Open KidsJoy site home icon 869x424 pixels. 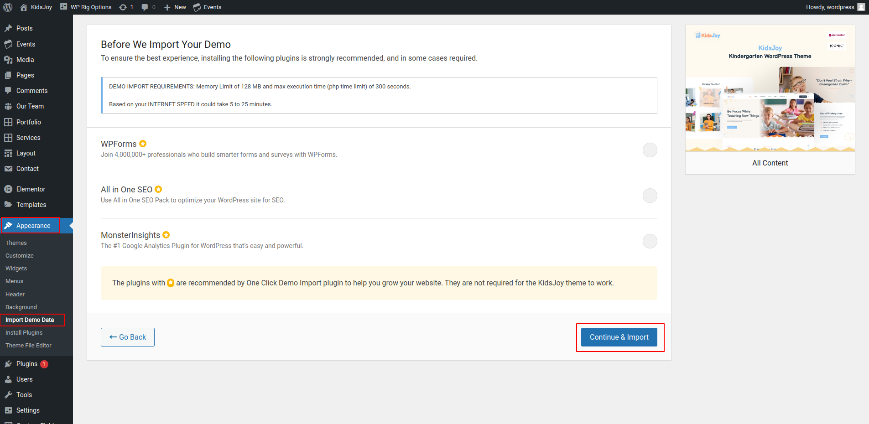point(24,7)
